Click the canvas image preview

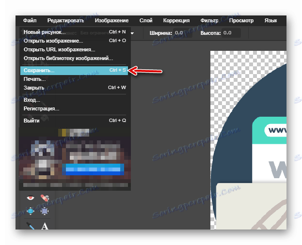[248, 140]
